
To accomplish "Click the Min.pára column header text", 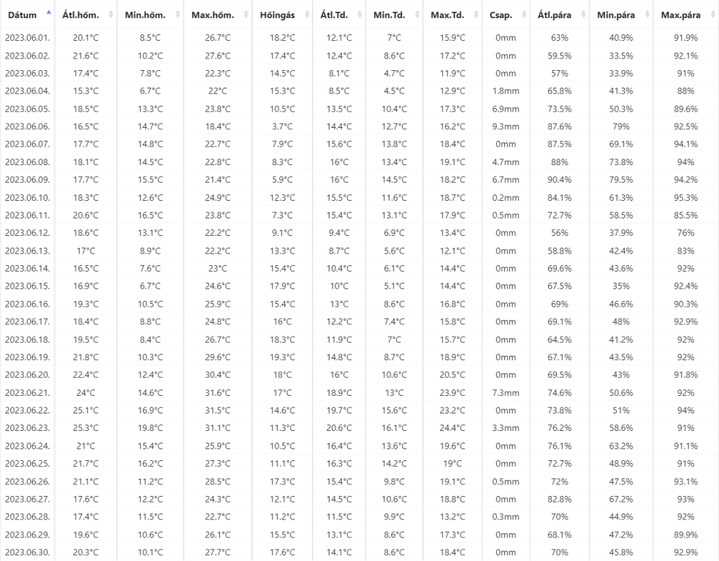I will tap(615, 15).
